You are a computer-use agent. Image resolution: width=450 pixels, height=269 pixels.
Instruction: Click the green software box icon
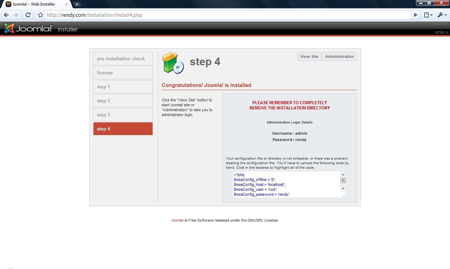pos(173,63)
